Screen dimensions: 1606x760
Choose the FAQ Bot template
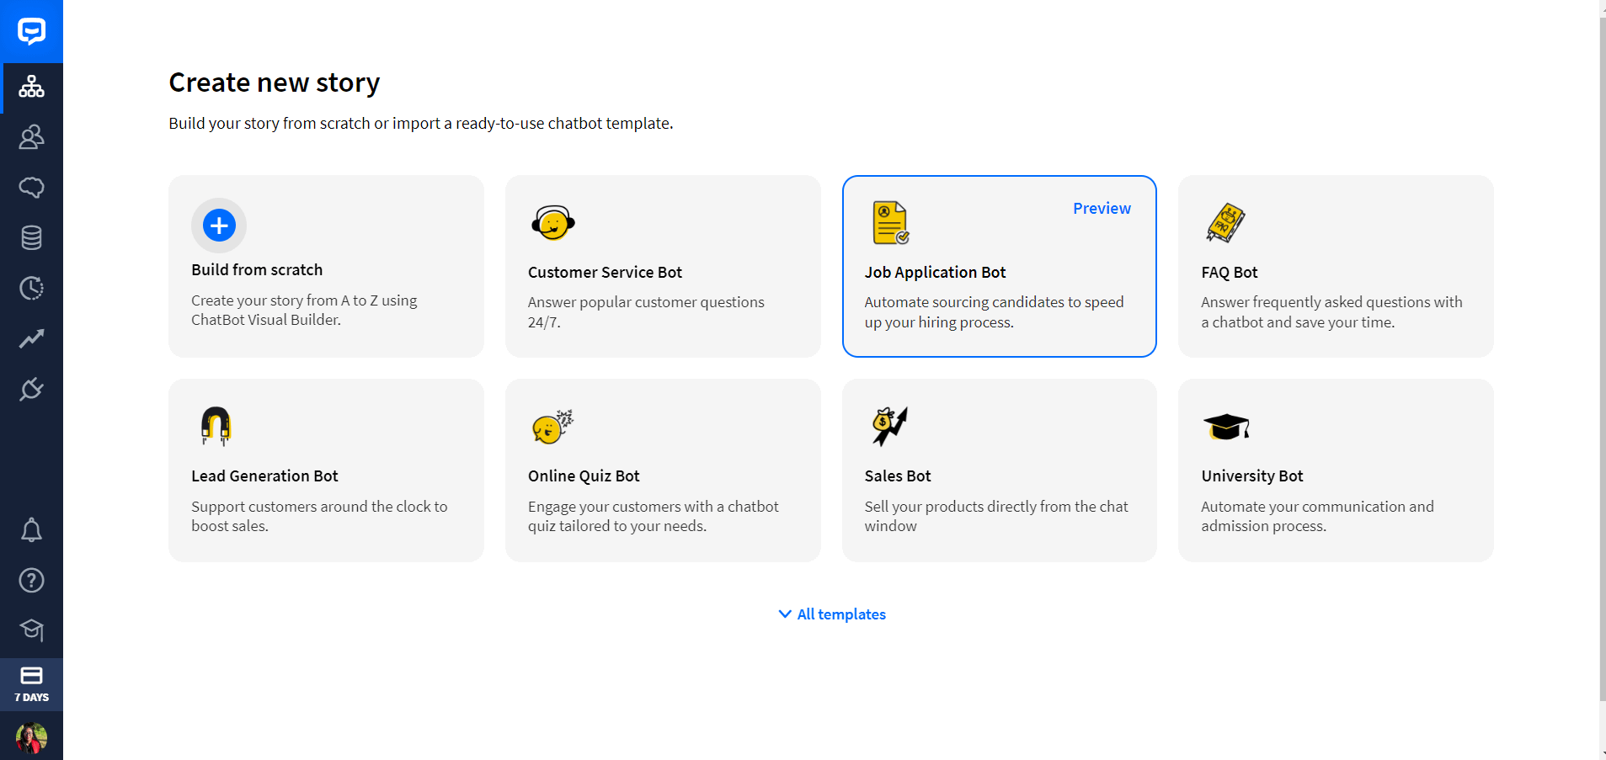pyautogui.click(x=1335, y=267)
